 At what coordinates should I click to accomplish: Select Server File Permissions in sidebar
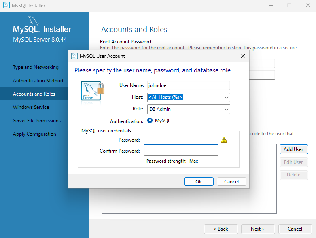tap(37, 121)
